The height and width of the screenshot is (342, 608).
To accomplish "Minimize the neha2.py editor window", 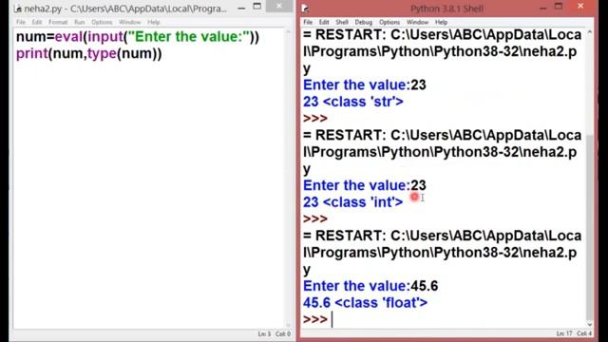I will [241, 8].
